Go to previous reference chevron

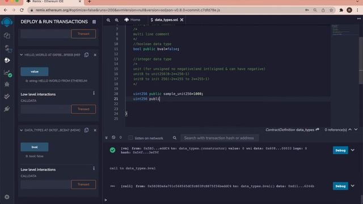350,130
